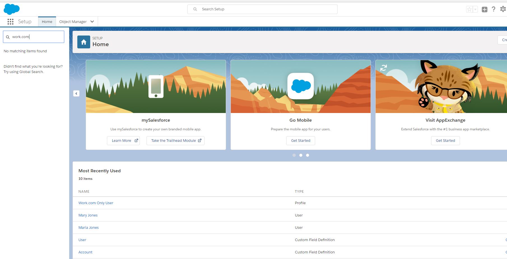This screenshot has height=259, width=507.
Task: Open the Setup gear icon
Action: [503, 9]
